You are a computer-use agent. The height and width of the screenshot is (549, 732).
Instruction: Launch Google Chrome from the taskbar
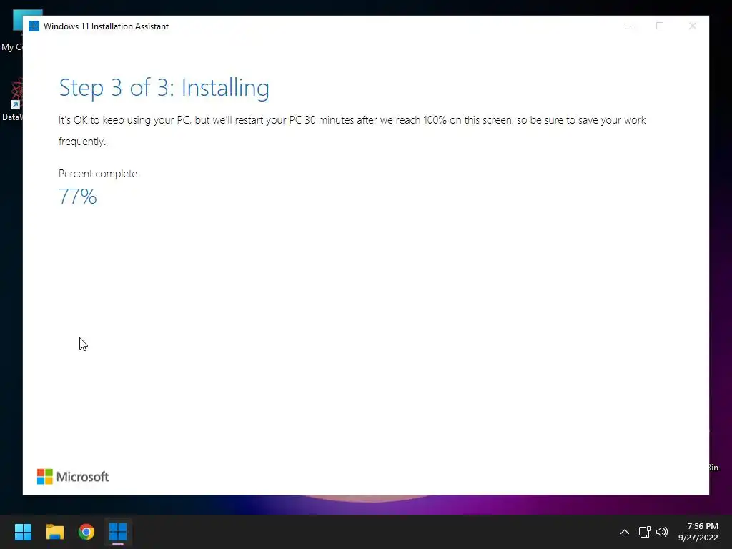coord(86,532)
